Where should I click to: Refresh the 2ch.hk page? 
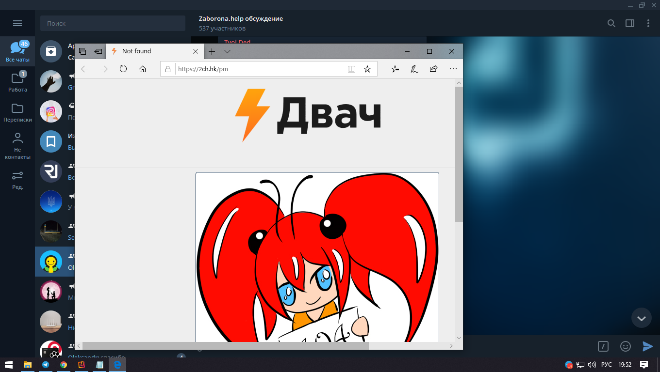123,69
